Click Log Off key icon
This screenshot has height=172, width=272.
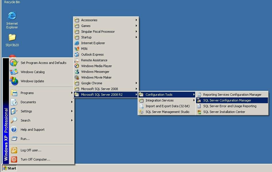click(14, 150)
